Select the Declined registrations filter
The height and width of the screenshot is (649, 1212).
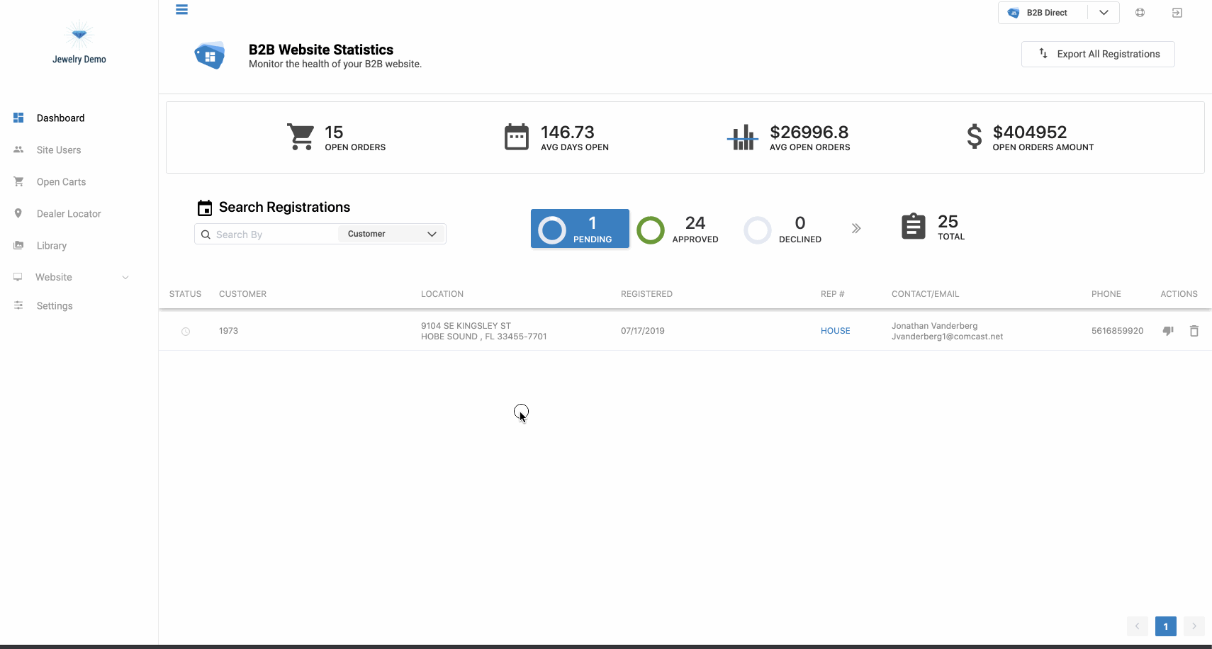pos(783,230)
